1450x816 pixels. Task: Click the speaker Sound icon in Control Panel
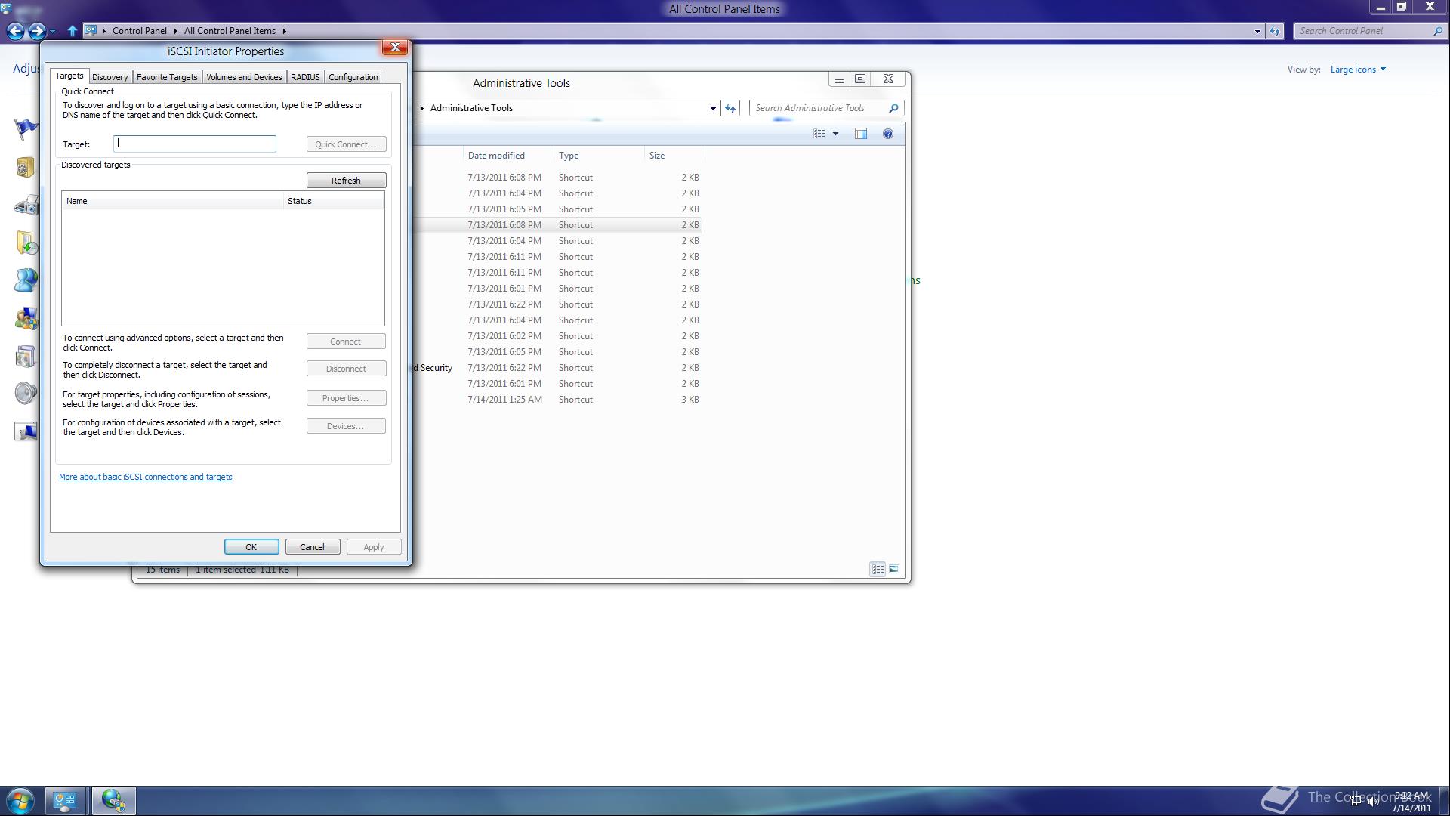tap(26, 394)
